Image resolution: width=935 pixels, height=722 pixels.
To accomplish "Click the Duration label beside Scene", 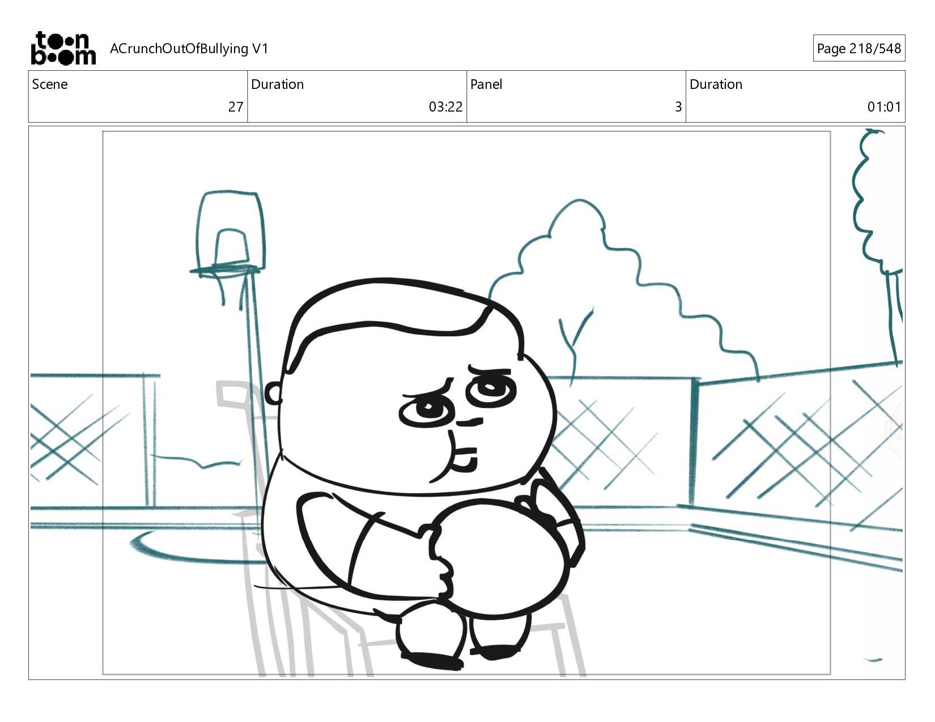I will pyautogui.click(x=278, y=84).
